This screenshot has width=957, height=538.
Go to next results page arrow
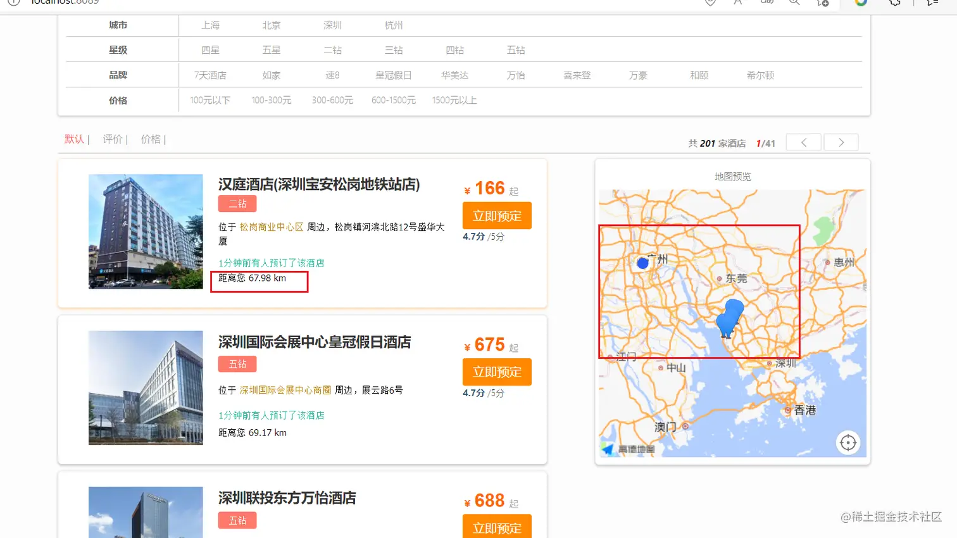[841, 142]
